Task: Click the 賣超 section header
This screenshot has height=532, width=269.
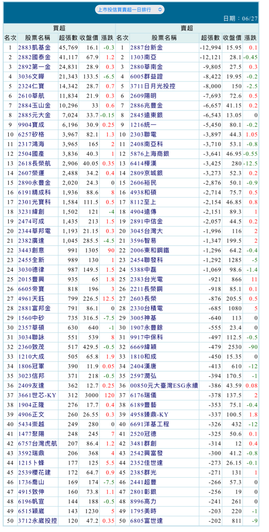Action: (187, 28)
